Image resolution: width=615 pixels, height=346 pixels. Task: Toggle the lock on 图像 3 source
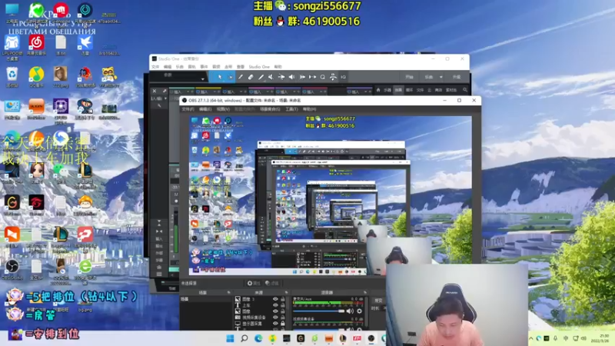click(x=282, y=299)
